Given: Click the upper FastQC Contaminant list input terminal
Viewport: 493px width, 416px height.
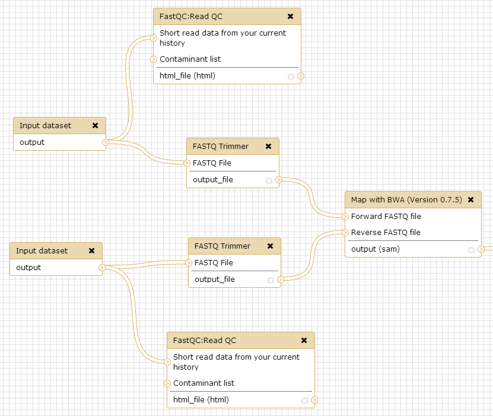Looking at the screenshot, I should 154,59.
